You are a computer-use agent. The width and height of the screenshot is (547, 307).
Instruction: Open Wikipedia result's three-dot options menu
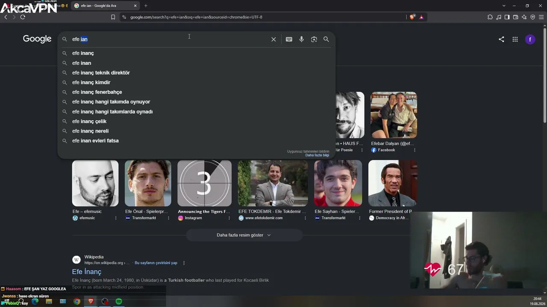(x=184, y=263)
